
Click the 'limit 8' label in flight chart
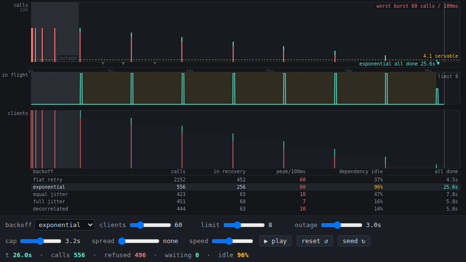coord(448,76)
